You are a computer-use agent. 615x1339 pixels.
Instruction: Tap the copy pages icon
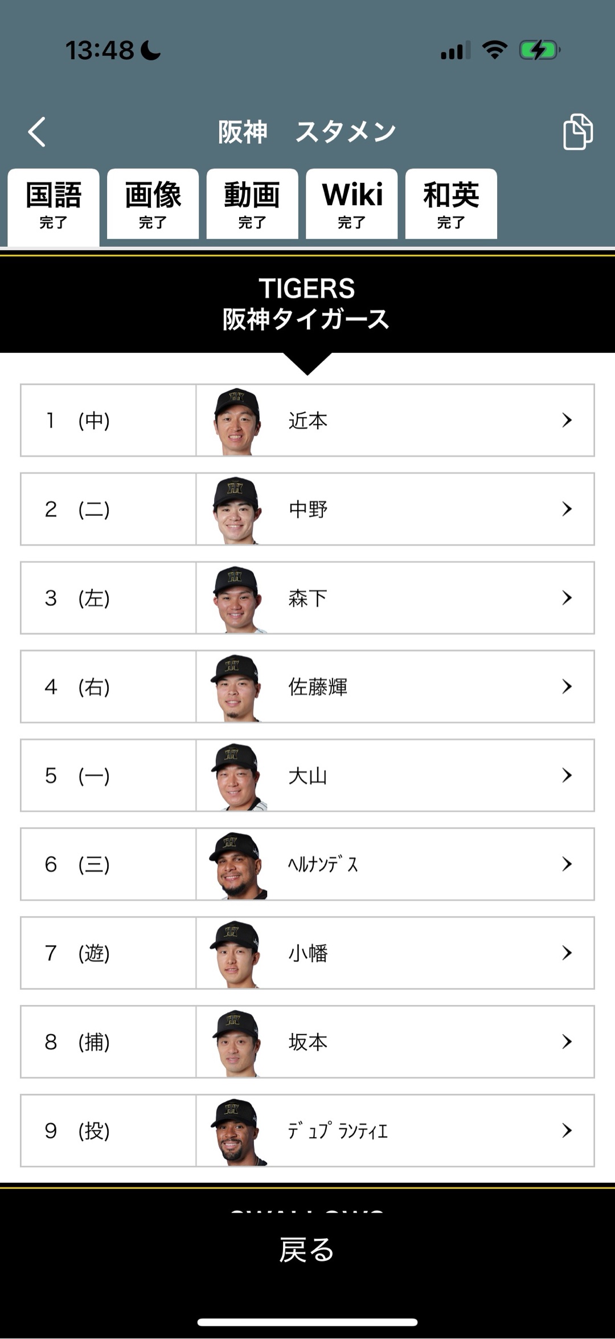tap(577, 132)
